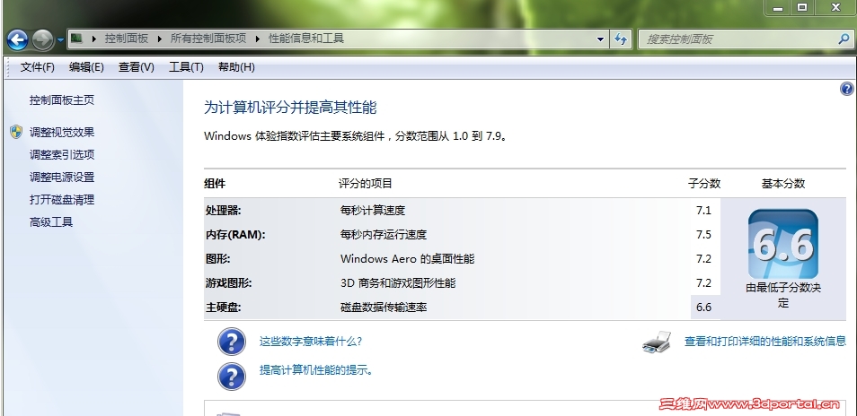Open 调整索引选项 link
Viewport: 857px width, 416px height.
(x=62, y=155)
